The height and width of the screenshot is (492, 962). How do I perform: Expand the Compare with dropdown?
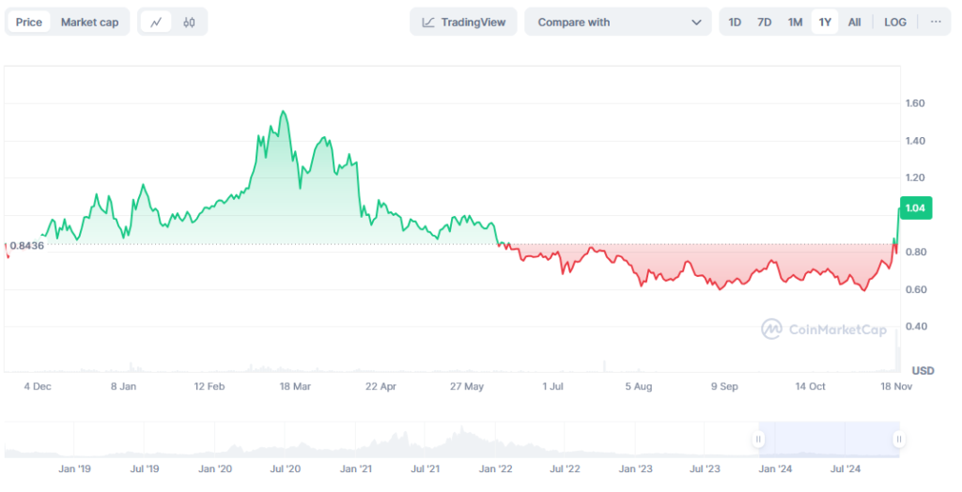coord(618,22)
